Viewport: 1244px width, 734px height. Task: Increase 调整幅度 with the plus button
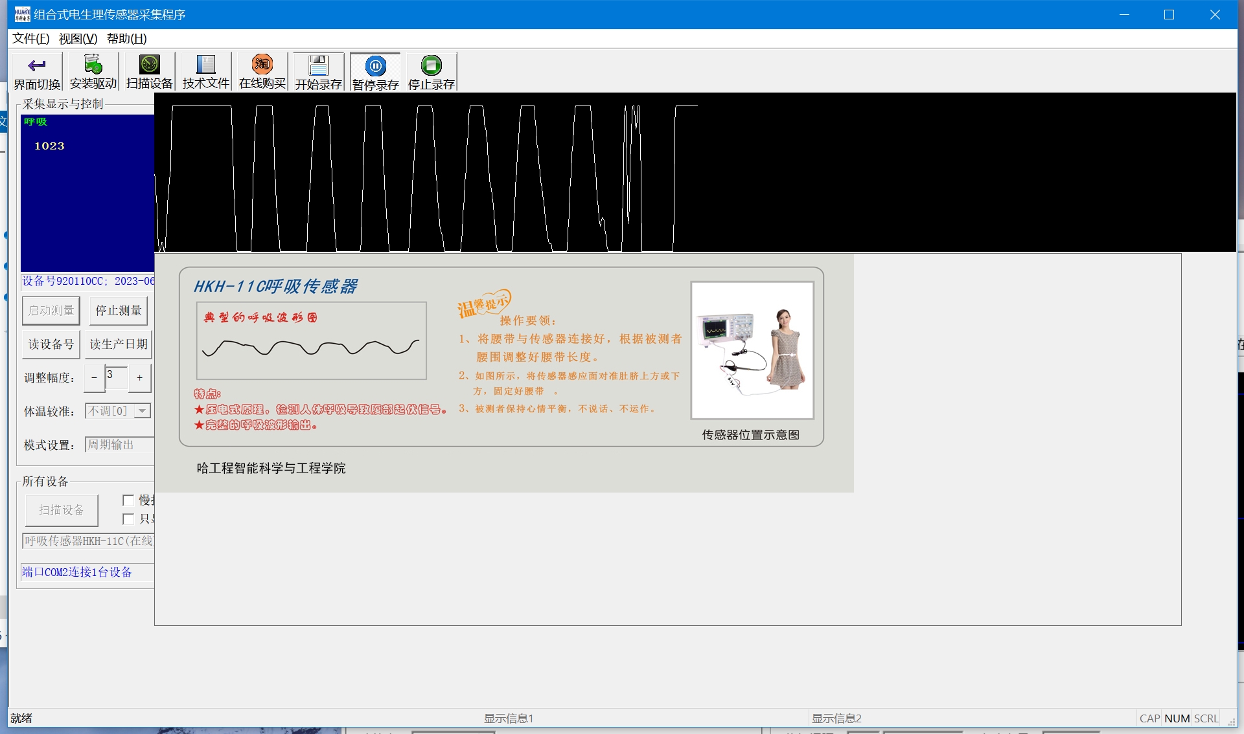139,378
